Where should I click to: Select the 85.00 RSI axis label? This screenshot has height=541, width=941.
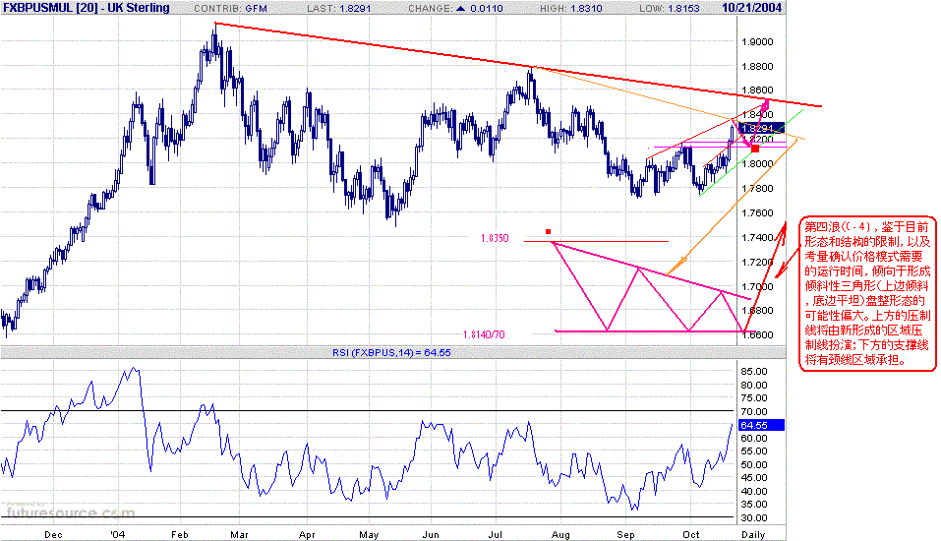(x=754, y=372)
